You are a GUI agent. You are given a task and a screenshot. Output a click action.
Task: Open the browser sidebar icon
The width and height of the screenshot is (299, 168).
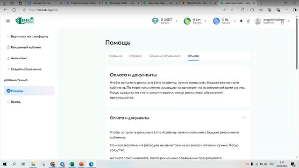(x=295, y=10)
